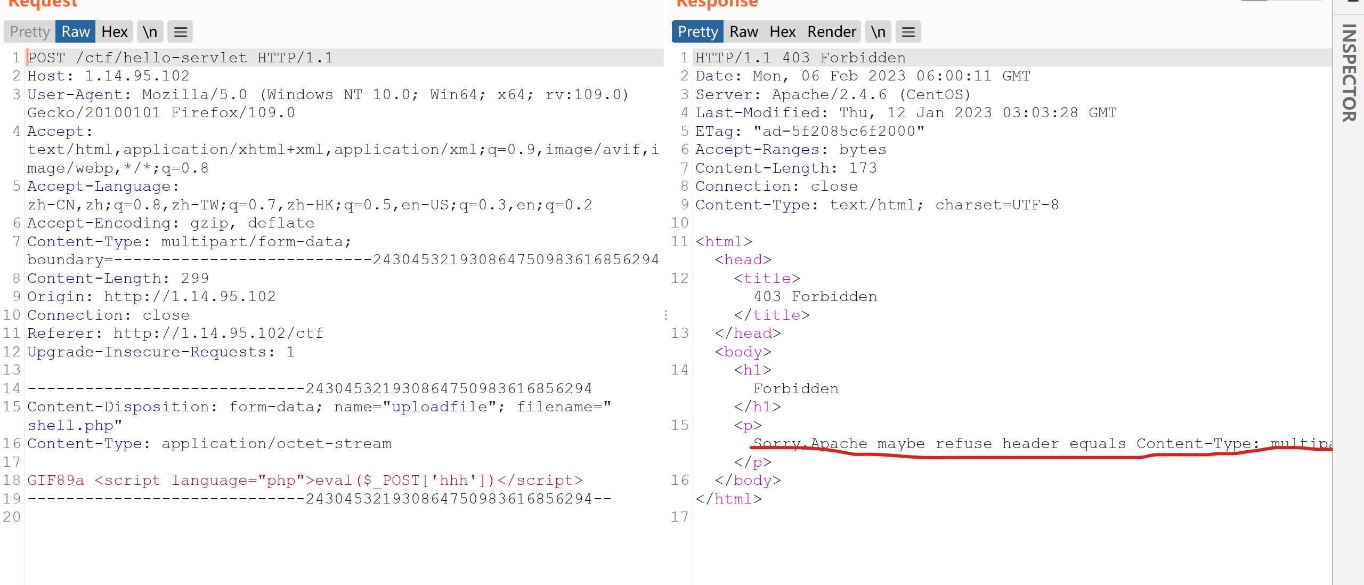Select Pretty tab in Response panel
This screenshot has width=1364, height=585.
[x=698, y=32]
